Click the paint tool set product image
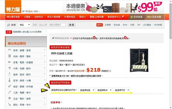The image size is (172, 109). [139, 60]
